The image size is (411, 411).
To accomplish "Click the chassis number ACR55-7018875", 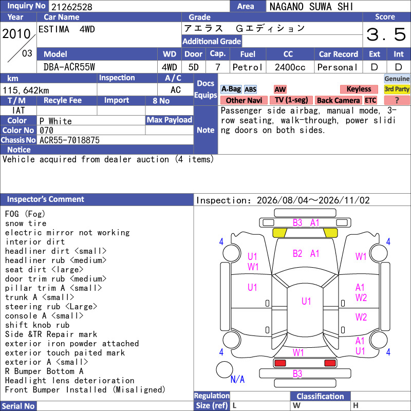I will [69, 140].
